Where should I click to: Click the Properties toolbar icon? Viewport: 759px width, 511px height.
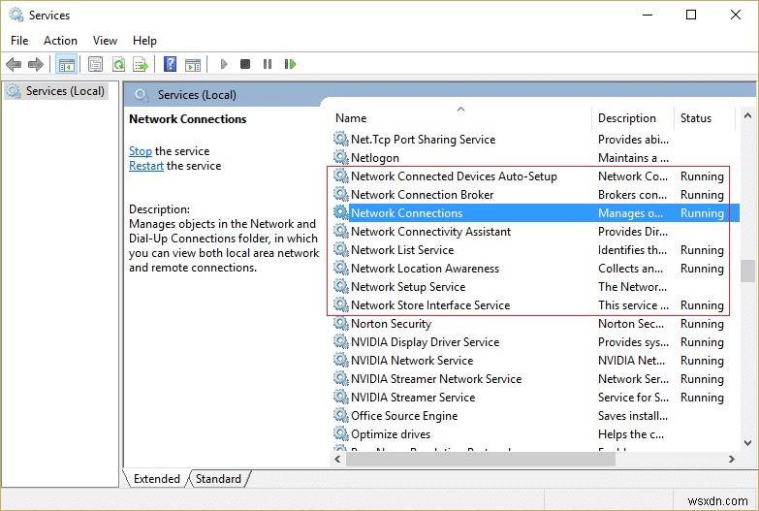click(x=95, y=65)
